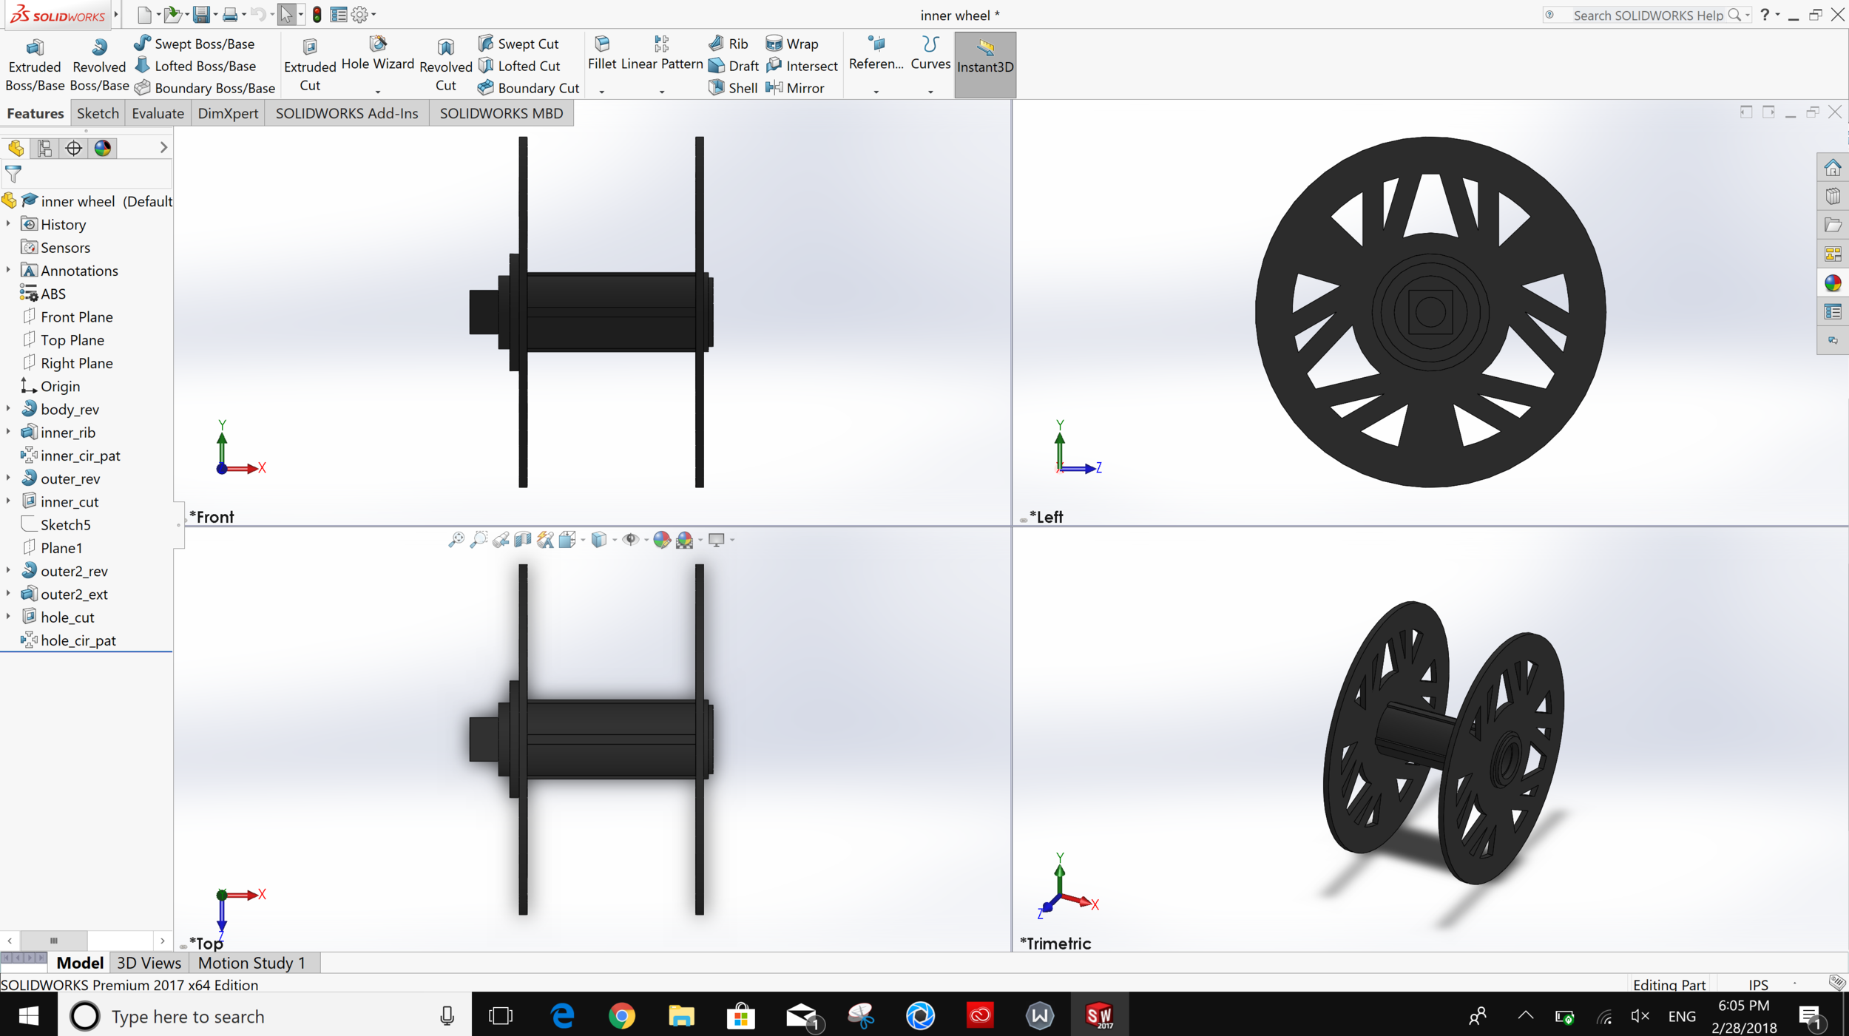Open the Hole Wizard
1849x1036 pixels.
(x=377, y=56)
